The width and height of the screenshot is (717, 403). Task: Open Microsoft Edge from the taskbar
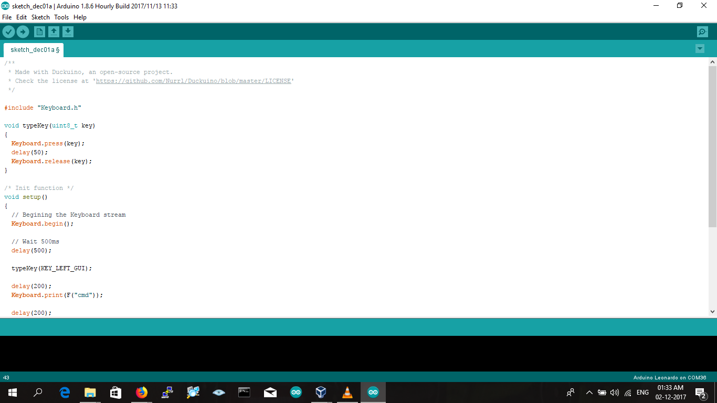pyautogui.click(x=65, y=393)
